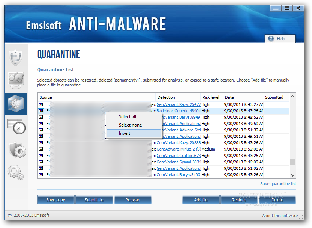The image size is (312, 228).
Task: Open the Guard shield-with-gear section
Action: coord(17,150)
